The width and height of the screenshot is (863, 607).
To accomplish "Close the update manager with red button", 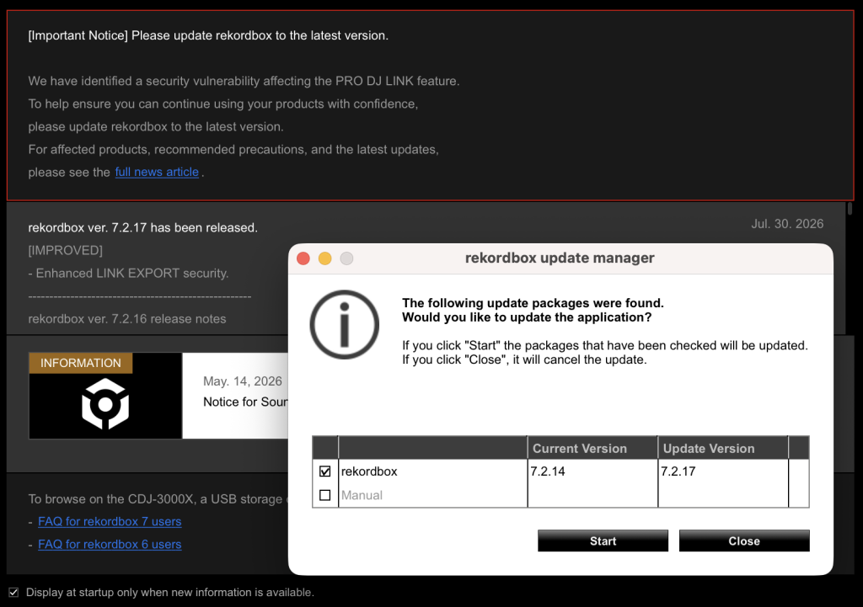I will 303,258.
